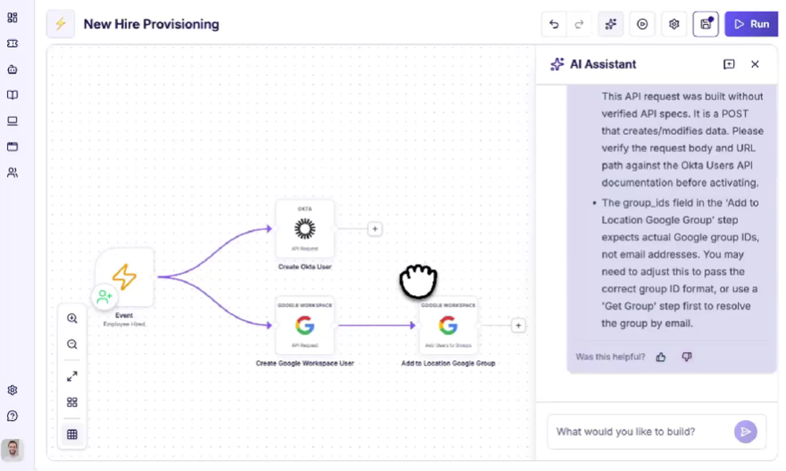This screenshot has width=786, height=471.
Task: Auto-arrange nodes using the layout icon
Action: (72, 403)
